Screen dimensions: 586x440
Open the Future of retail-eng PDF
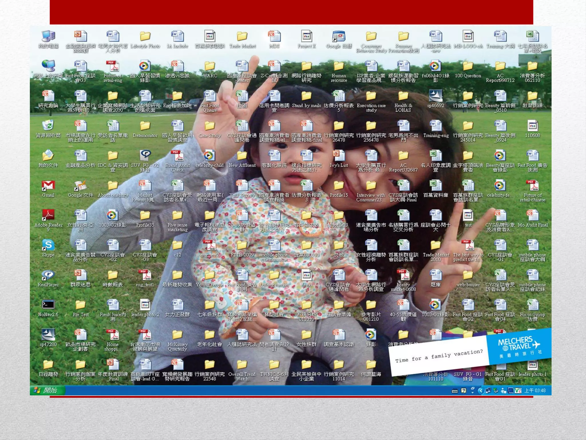point(113,66)
